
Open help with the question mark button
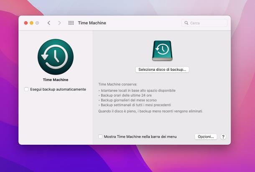click(x=223, y=137)
